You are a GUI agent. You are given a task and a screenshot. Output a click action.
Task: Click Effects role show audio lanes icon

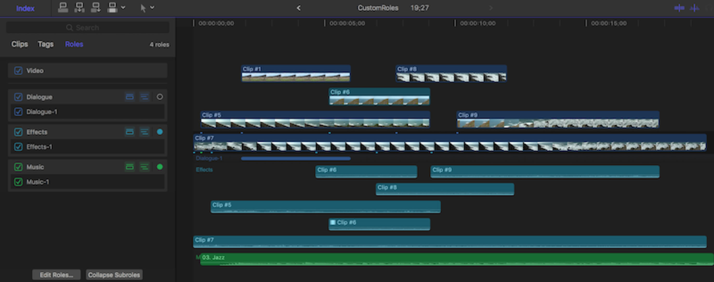pyautogui.click(x=129, y=132)
